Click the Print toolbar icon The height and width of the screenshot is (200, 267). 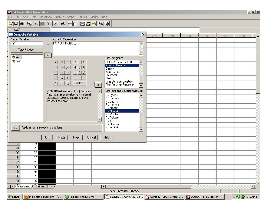click(x=22, y=24)
